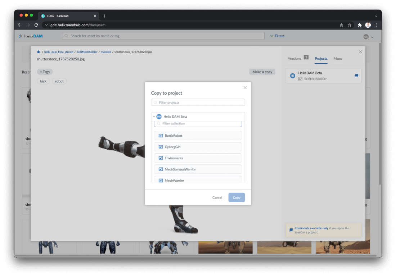Open the Chrome three-dot menu

pos(376,25)
